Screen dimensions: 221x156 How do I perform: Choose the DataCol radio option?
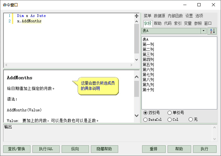145,120
